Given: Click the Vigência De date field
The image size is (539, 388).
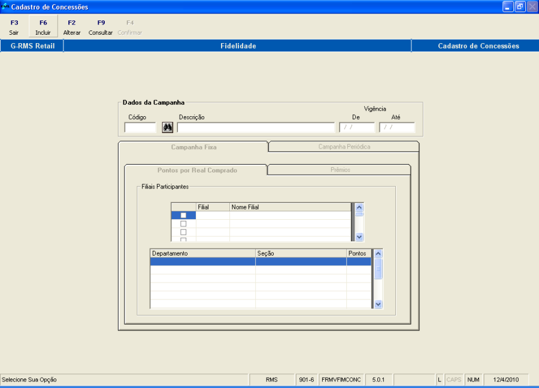Looking at the screenshot, I should pyautogui.click(x=357, y=128).
